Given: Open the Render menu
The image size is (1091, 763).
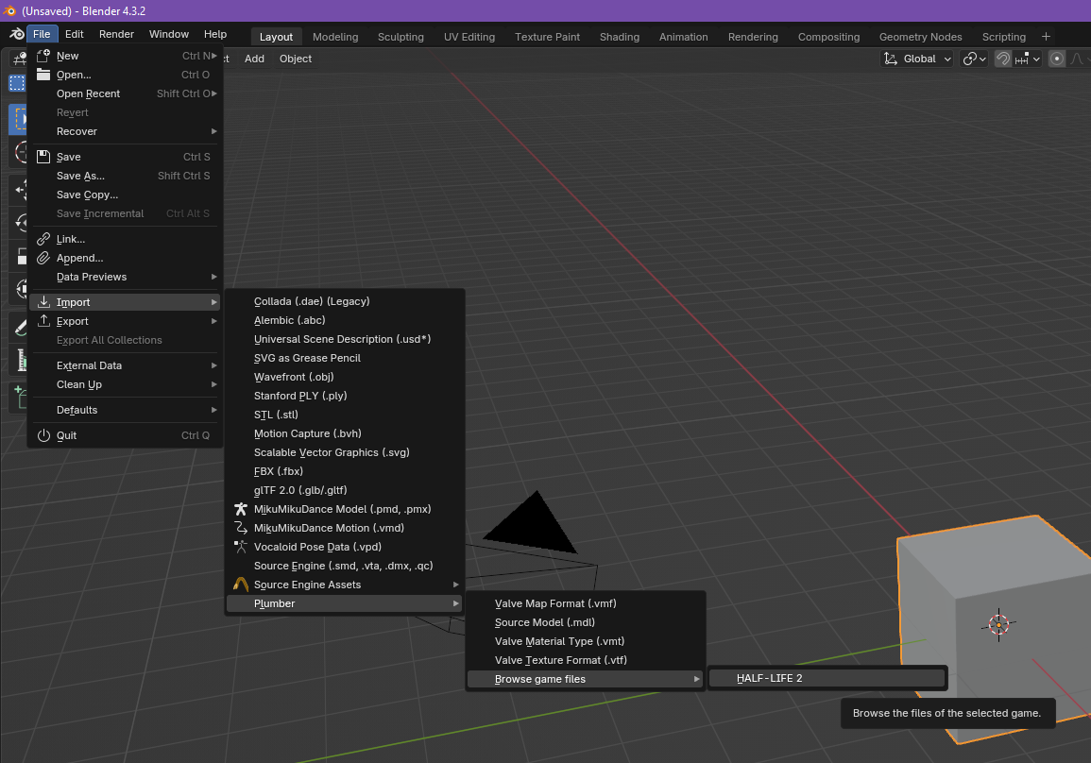Looking at the screenshot, I should click(116, 34).
